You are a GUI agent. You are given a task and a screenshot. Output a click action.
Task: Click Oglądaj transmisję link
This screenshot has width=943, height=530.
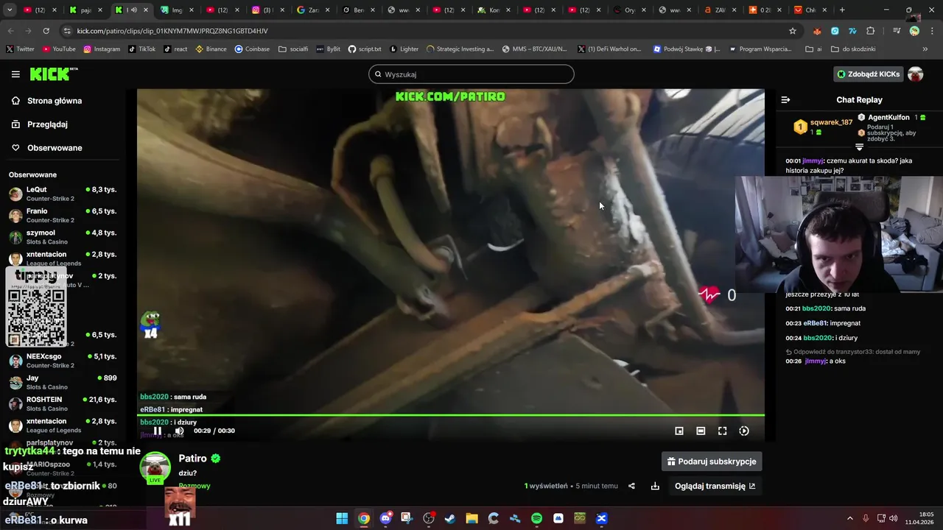tap(715, 486)
